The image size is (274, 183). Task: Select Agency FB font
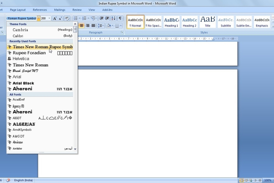tap(40, 106)
